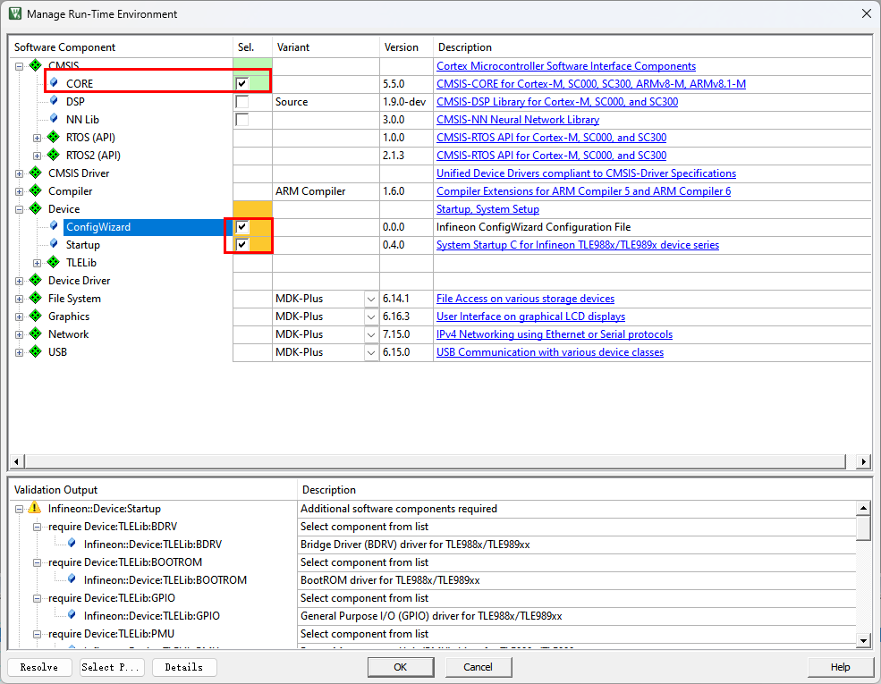This screenshot has width=881, height=684.
Task: Click the blue gem icon beside DSP
Action: point(54,101)
